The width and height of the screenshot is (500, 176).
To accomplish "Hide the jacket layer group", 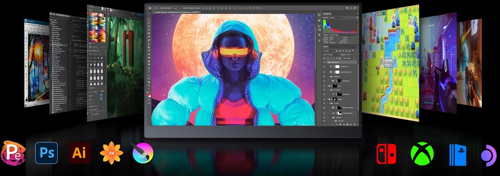I will (x=324, y=99).
